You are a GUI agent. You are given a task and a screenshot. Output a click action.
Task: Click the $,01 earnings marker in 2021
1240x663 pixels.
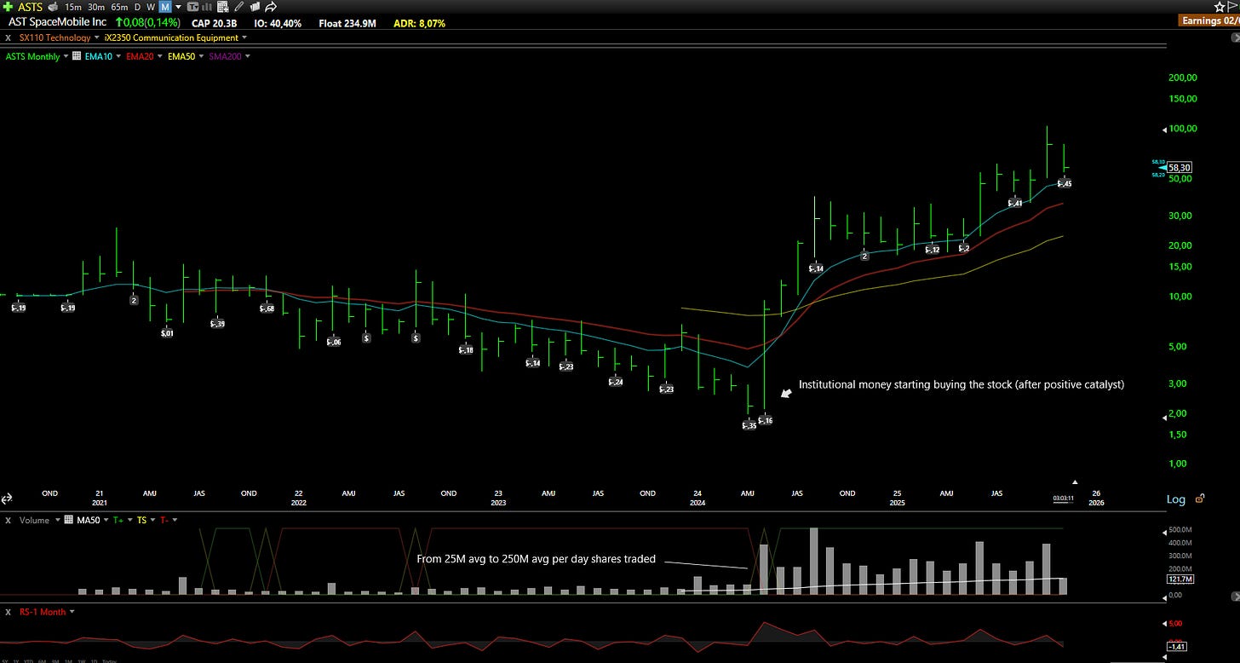tap(167, 333)
